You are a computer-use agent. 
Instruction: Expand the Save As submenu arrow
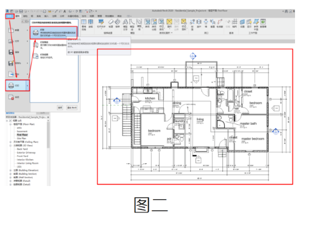tap(28, 63)
